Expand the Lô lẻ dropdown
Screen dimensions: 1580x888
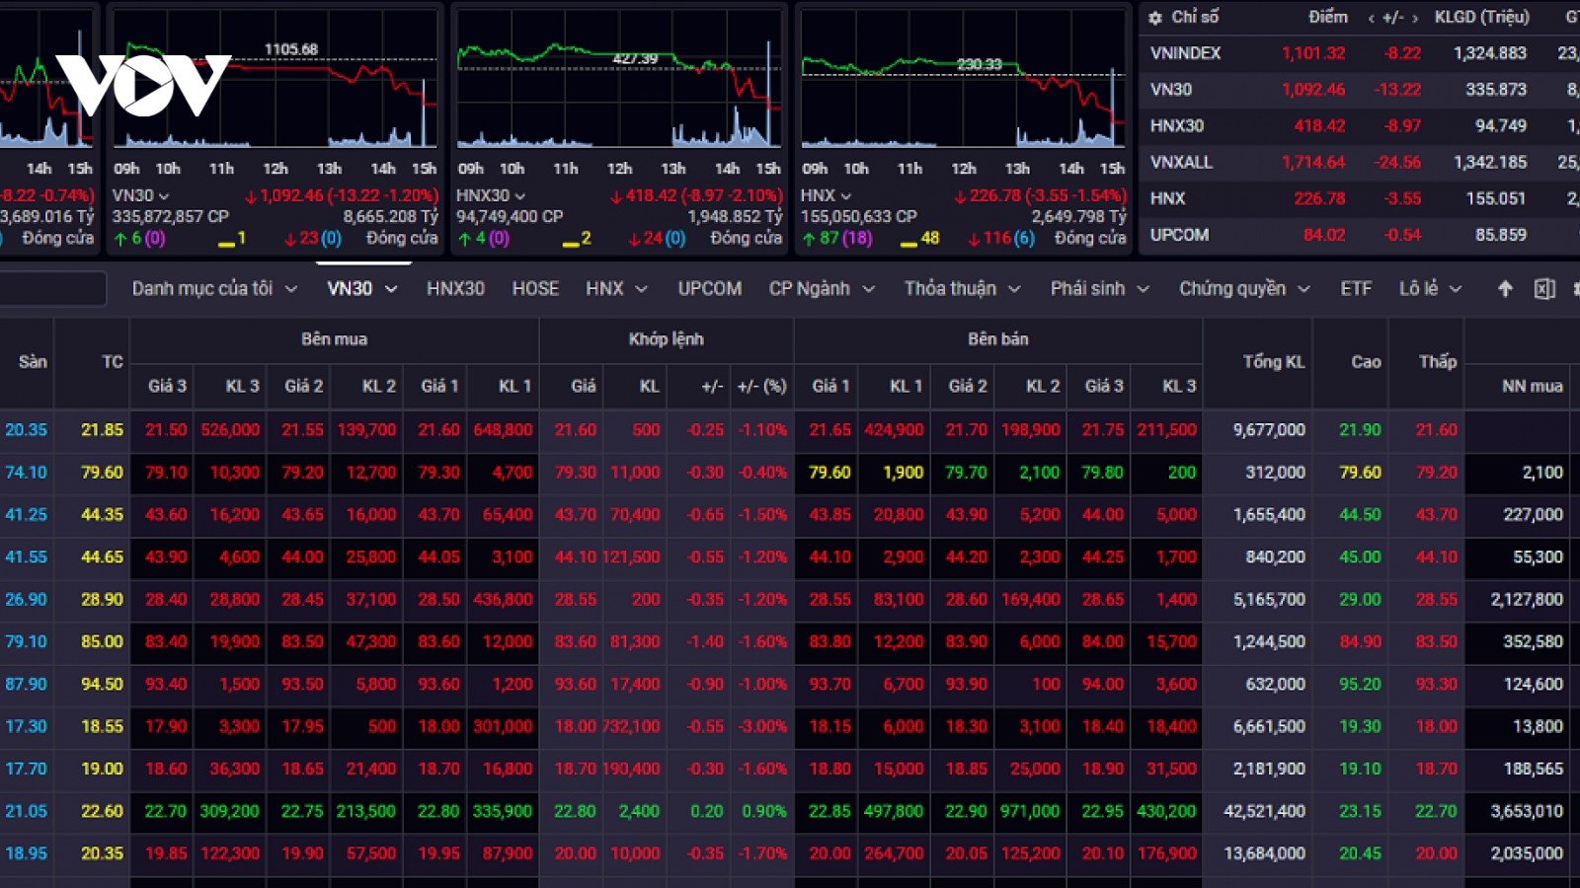[x=1455, y=289]
